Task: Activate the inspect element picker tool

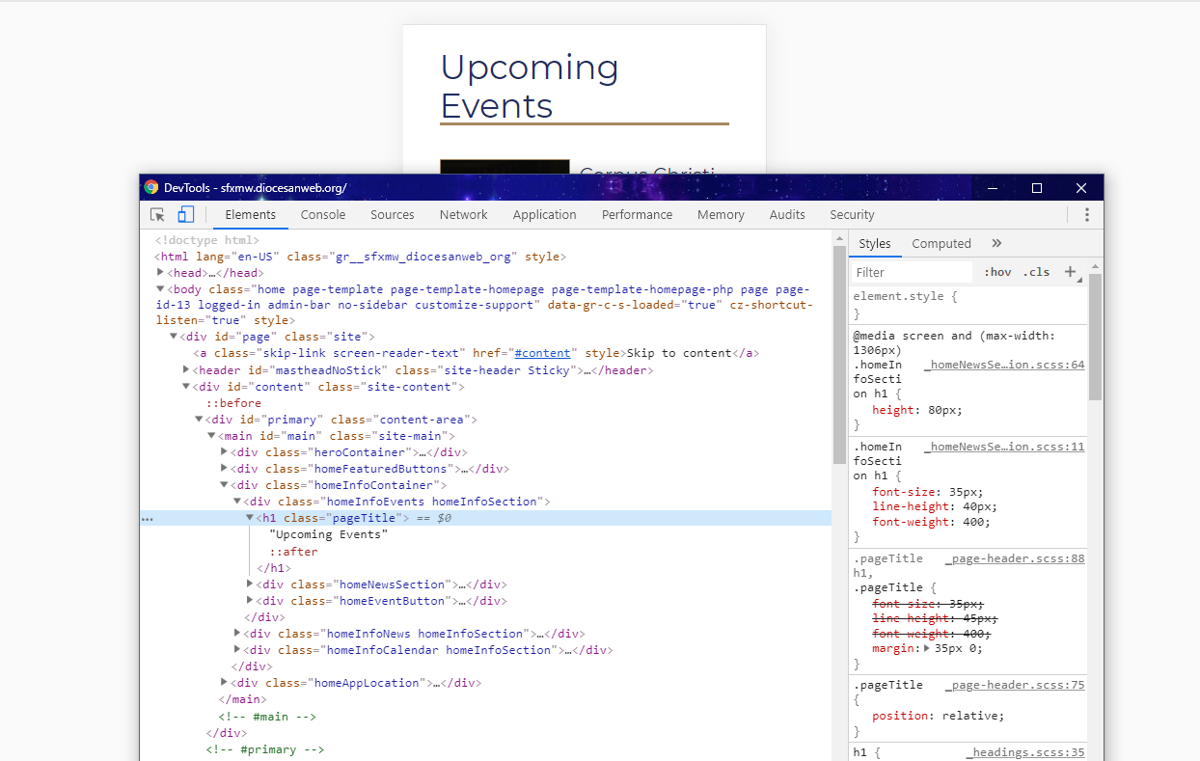Action: pos(157,215)
